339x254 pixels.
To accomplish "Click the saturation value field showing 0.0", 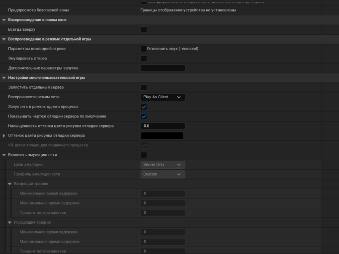I will click(163, 126).
